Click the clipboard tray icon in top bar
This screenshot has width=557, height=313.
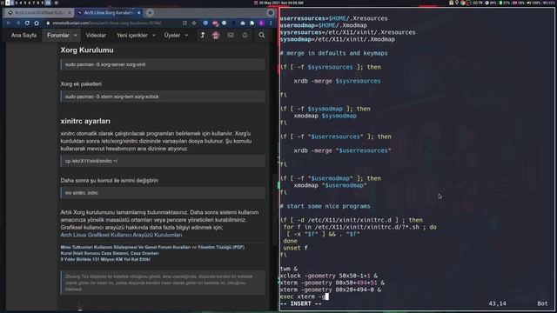tap(451, 3)
